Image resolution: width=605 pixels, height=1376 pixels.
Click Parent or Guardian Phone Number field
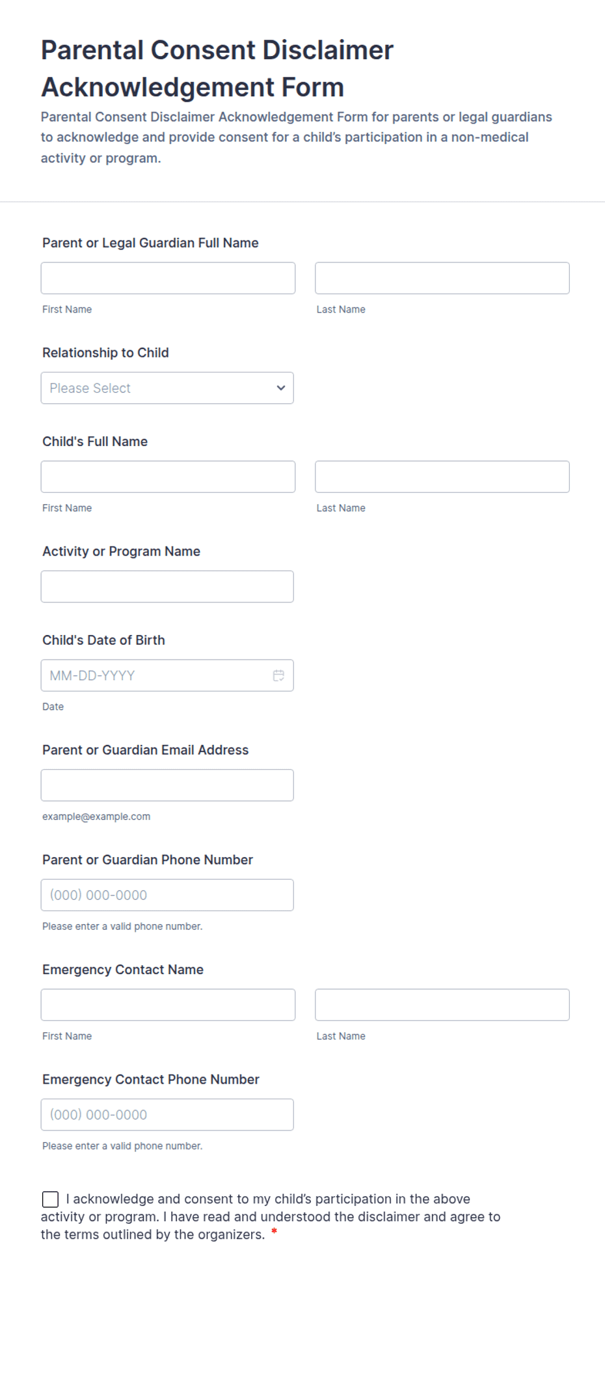pyautogui.click(x=167, y=895)
